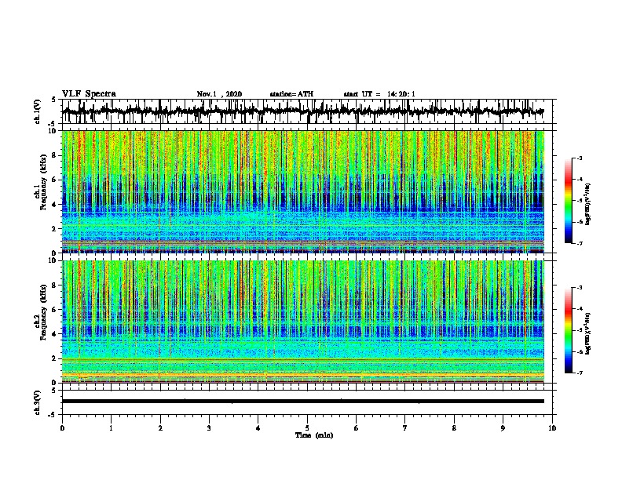Click the "ch.3(V)" axis label
The image size is (622, 480).
[x=38, y=402]
